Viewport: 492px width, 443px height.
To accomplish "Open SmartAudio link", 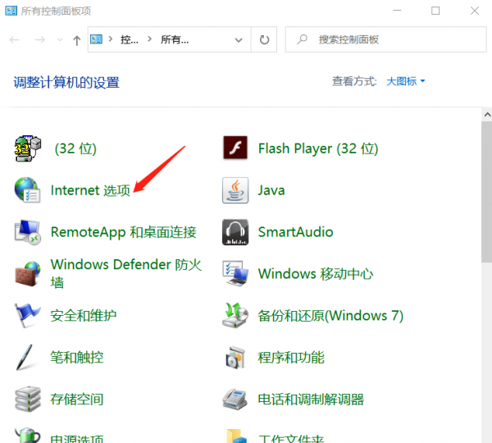I will [x=295, y=232].
